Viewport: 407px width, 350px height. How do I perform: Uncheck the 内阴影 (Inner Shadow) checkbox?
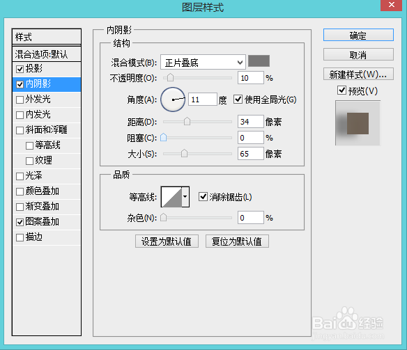20,84
